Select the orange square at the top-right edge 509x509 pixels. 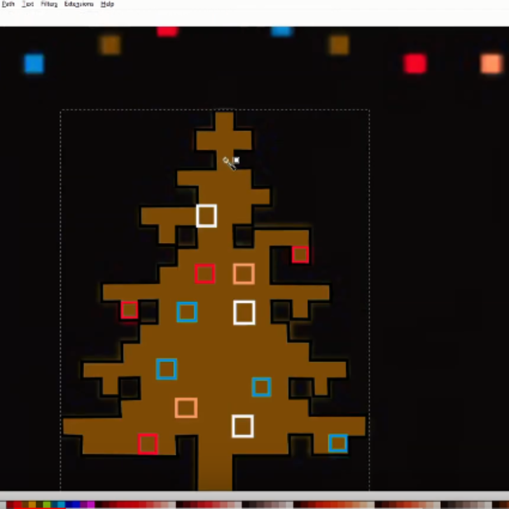(490, 64)
